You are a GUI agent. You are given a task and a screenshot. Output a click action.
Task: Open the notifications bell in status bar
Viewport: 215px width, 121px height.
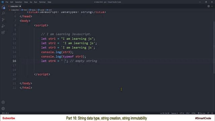coord(212,113)
